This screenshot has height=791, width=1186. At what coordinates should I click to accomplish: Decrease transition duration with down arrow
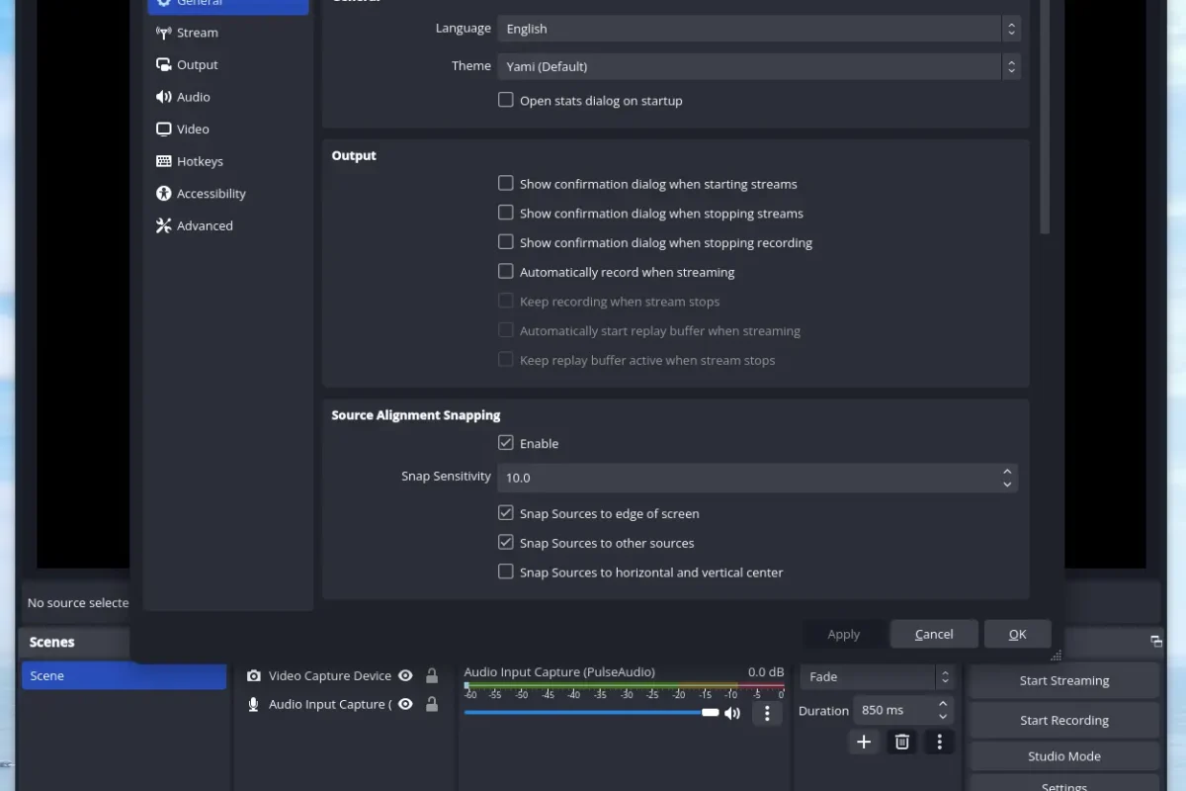pos(943,717)
